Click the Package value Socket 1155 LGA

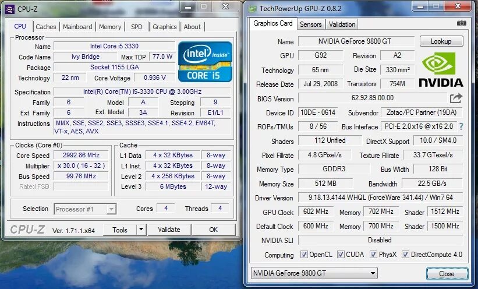[115, 67]
